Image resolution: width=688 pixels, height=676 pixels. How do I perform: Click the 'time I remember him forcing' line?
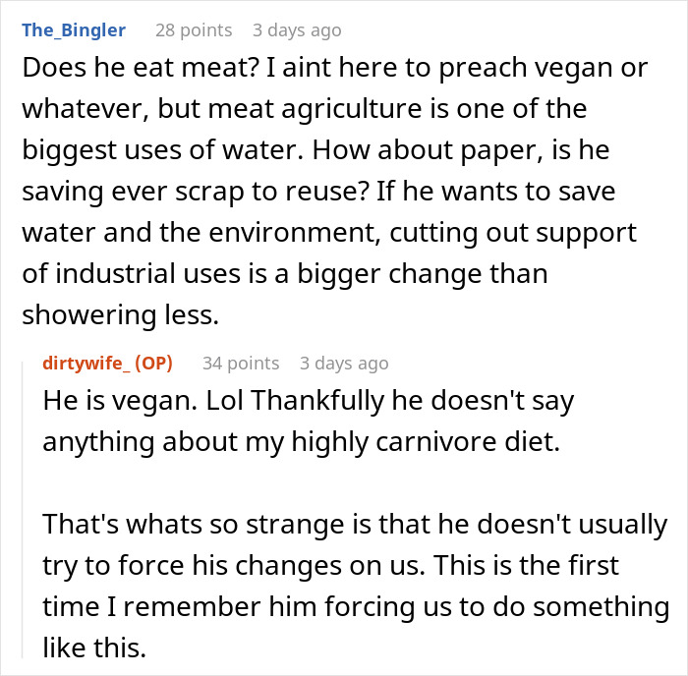[x=354, y=606]
